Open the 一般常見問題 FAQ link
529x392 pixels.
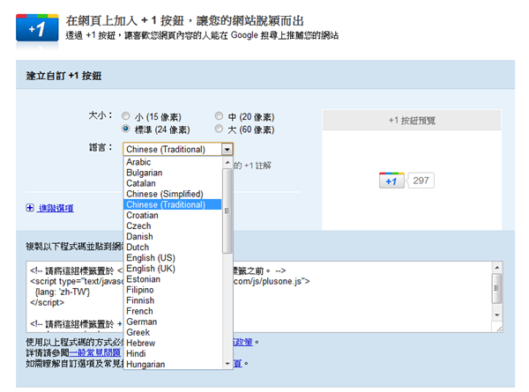[95, 352]
